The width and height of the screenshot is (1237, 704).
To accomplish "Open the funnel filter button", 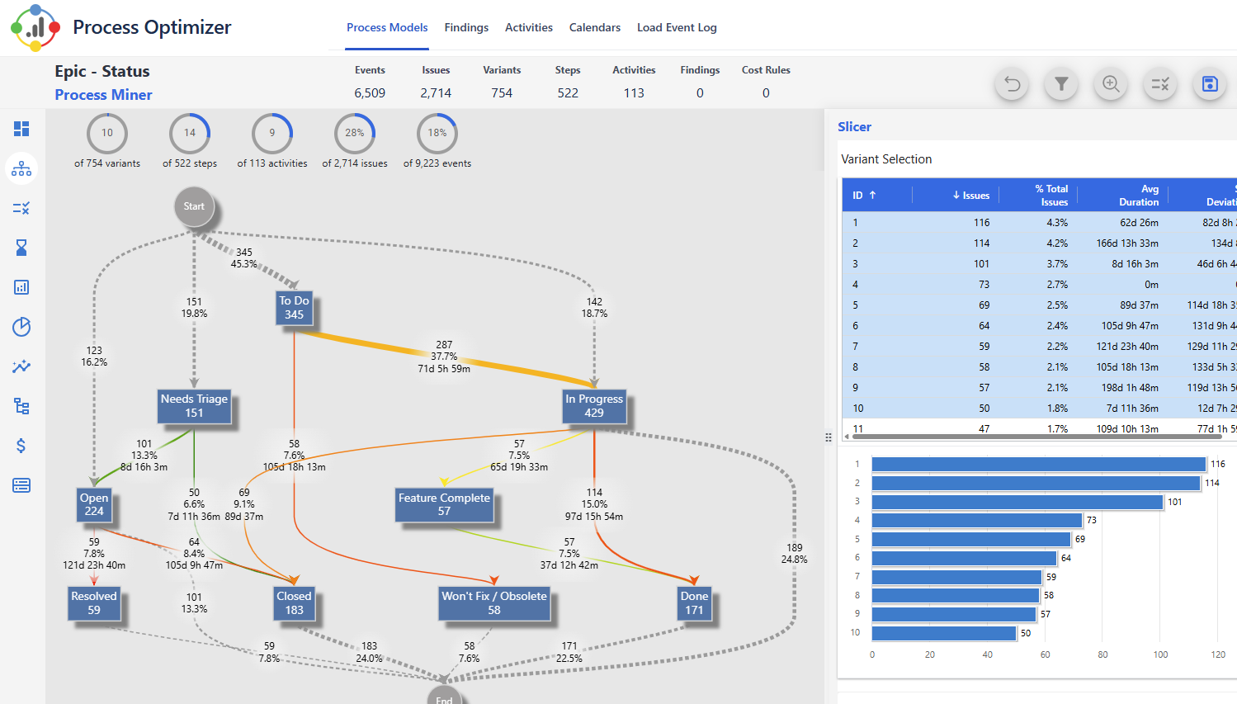I will click(x=1061, y=84).
